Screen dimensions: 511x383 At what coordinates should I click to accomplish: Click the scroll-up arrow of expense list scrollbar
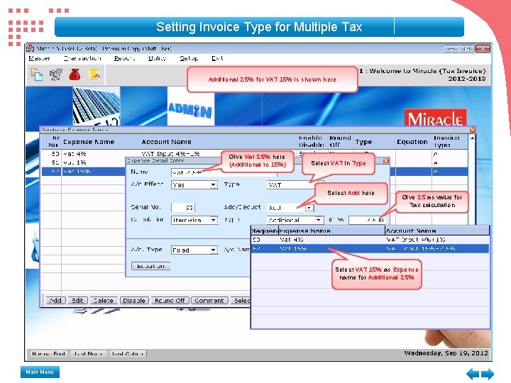pos(472,138)
